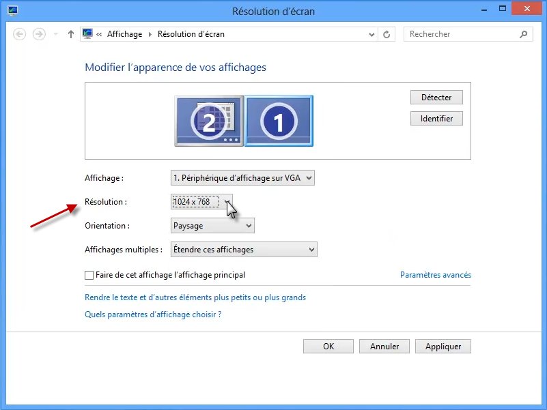Open the Affichage display dropdown

[x=242, y=178]
